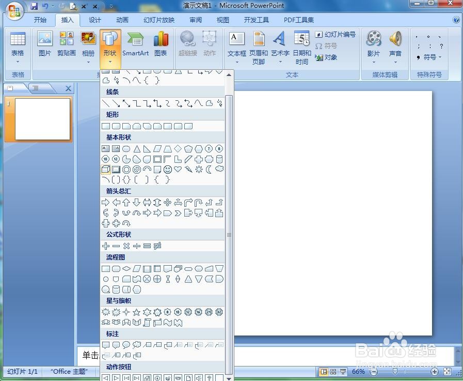Start Slide Show from status bar
This screenshot has width=463, height=381.
(343, 372)
